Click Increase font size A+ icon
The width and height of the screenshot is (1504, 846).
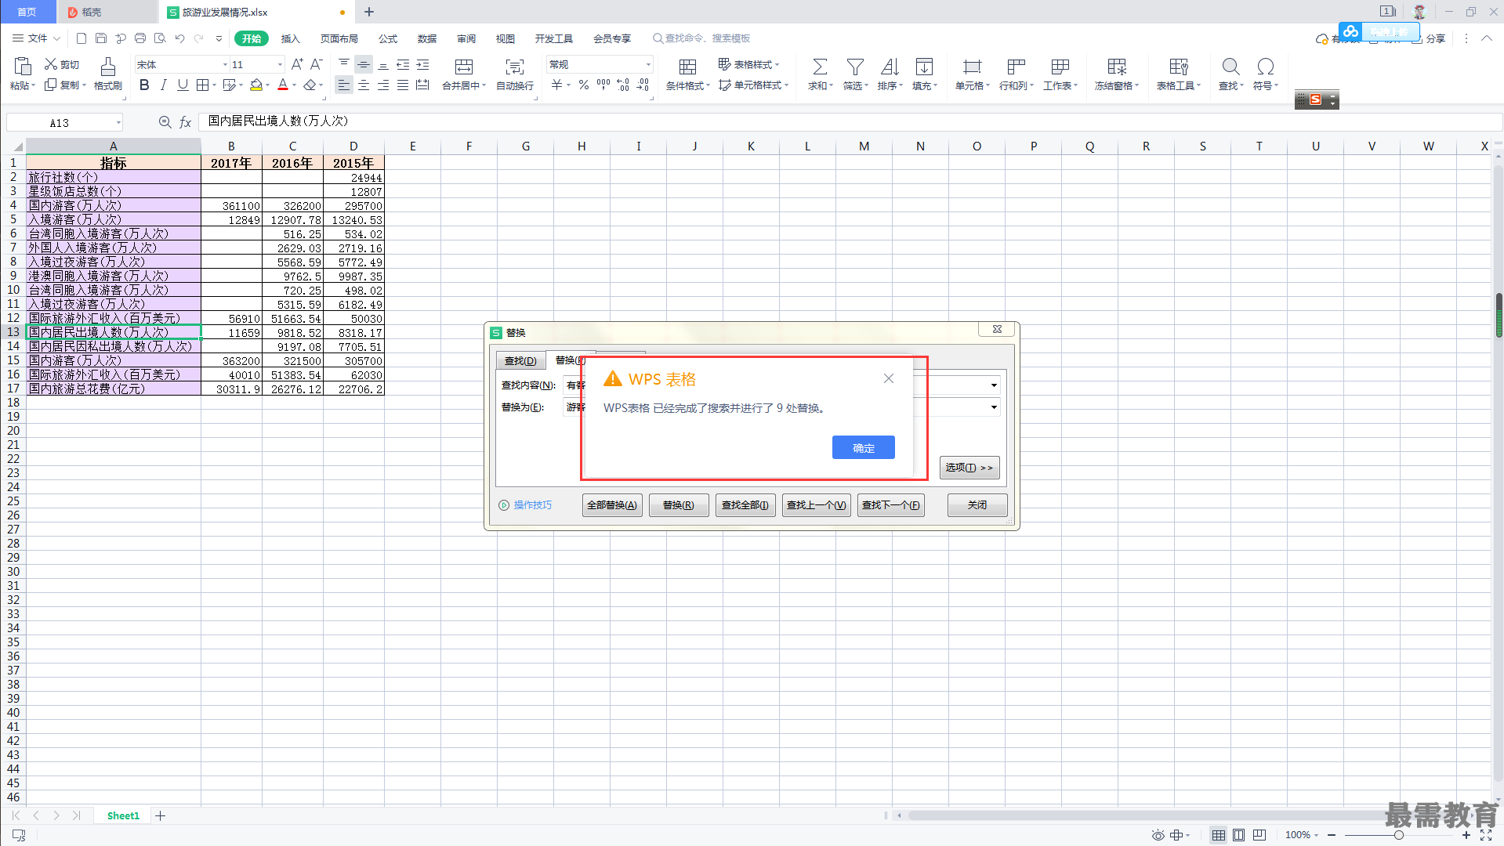point(297,64)
